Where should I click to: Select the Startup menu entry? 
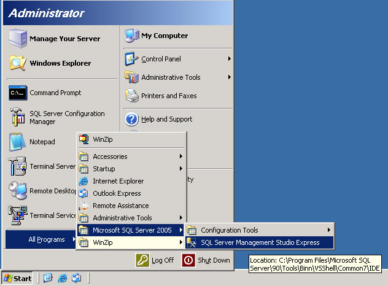pos(131,169)
